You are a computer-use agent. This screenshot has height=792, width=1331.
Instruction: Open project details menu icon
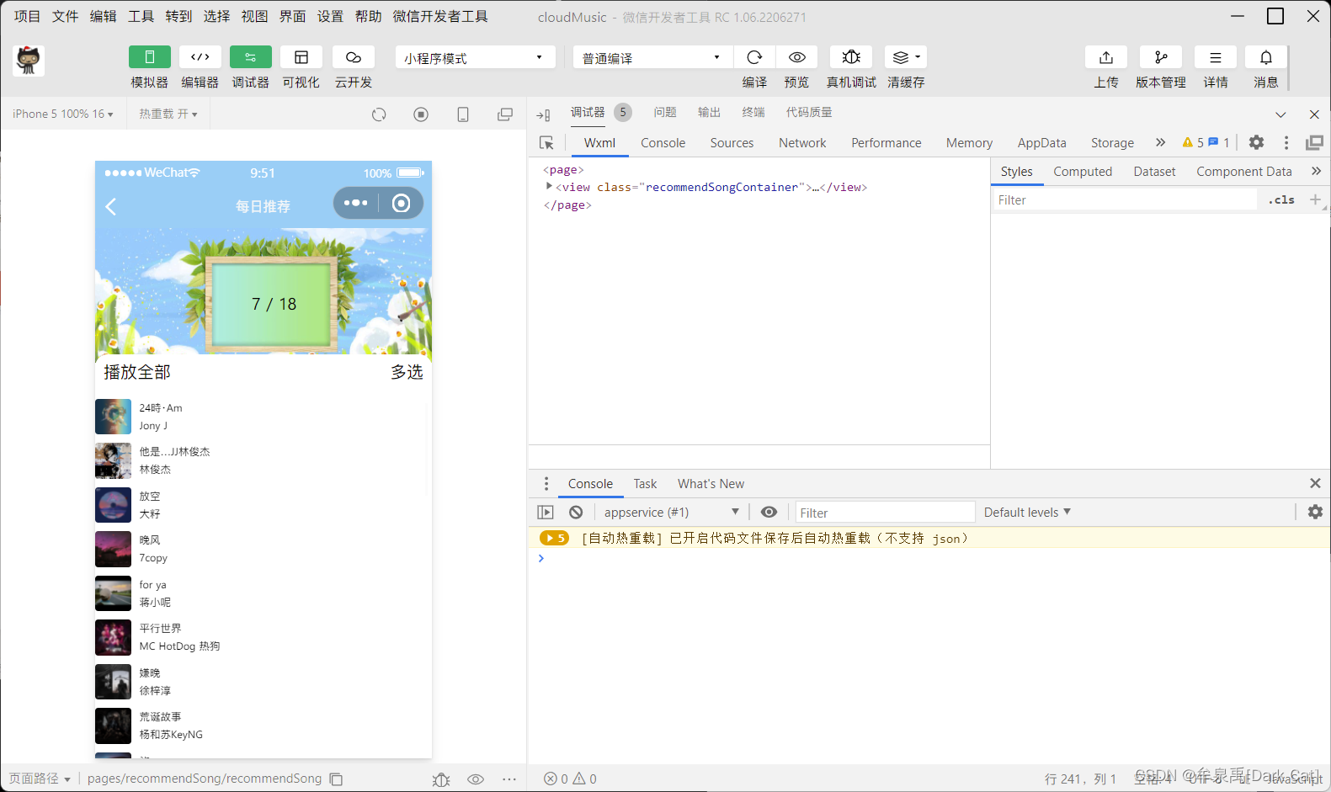[1216, 57]
